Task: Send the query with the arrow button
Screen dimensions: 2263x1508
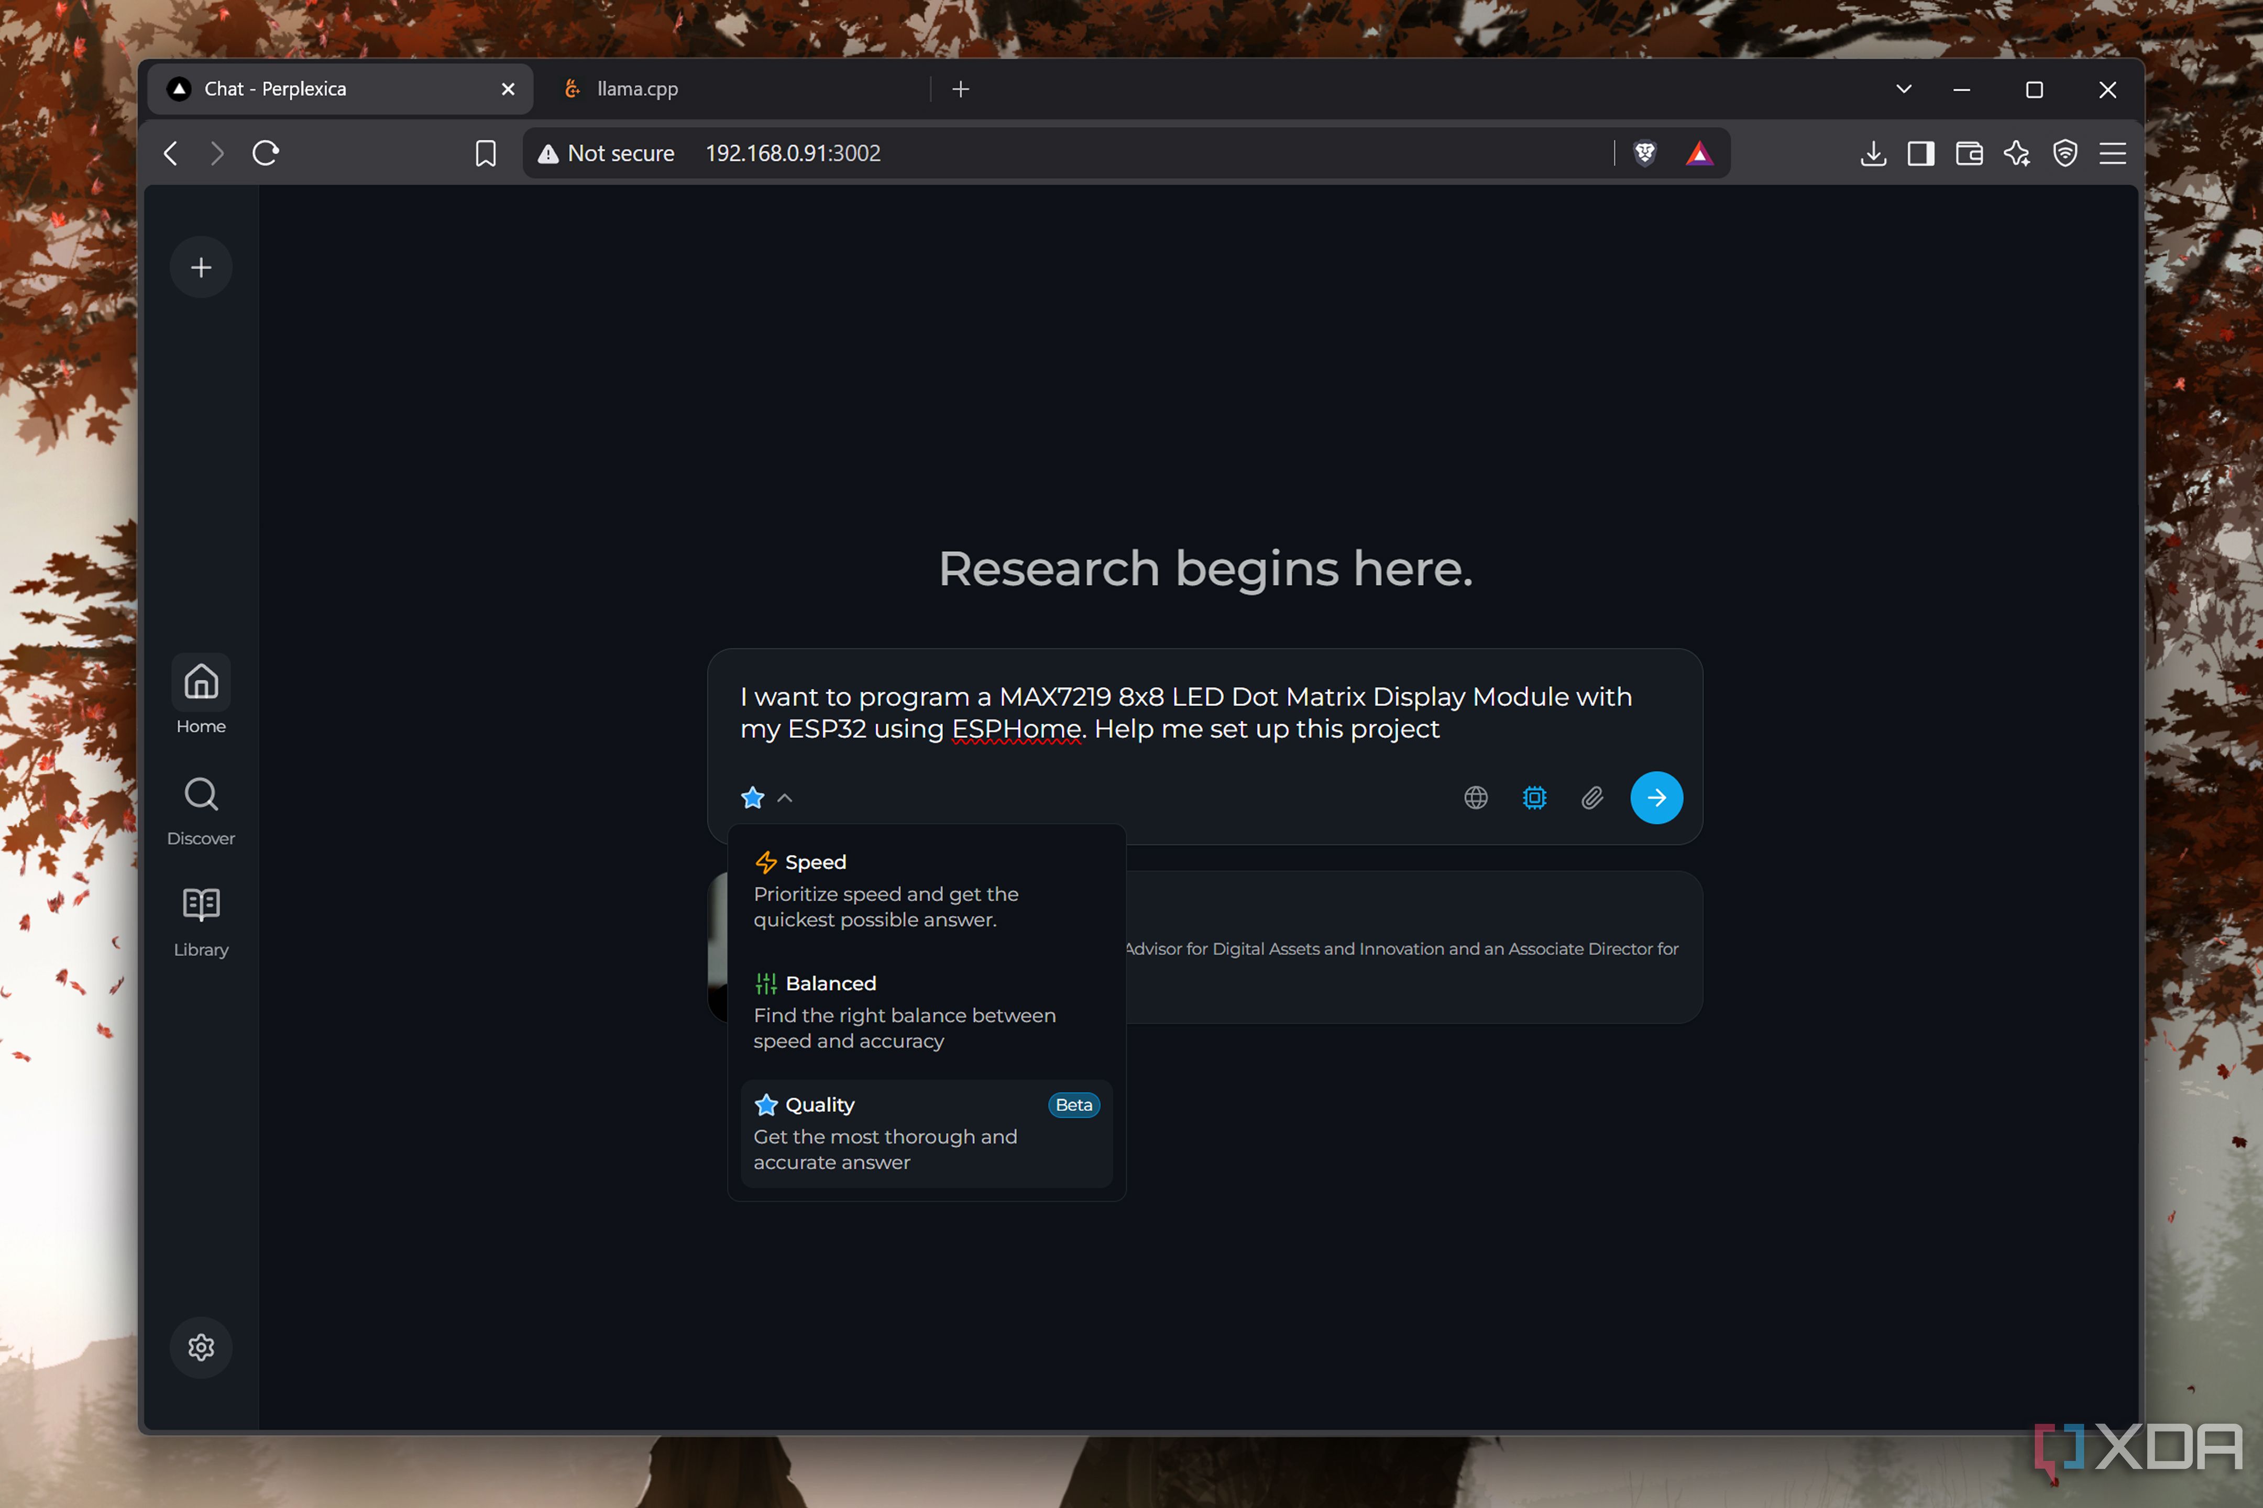Action: click(1656, 798)
